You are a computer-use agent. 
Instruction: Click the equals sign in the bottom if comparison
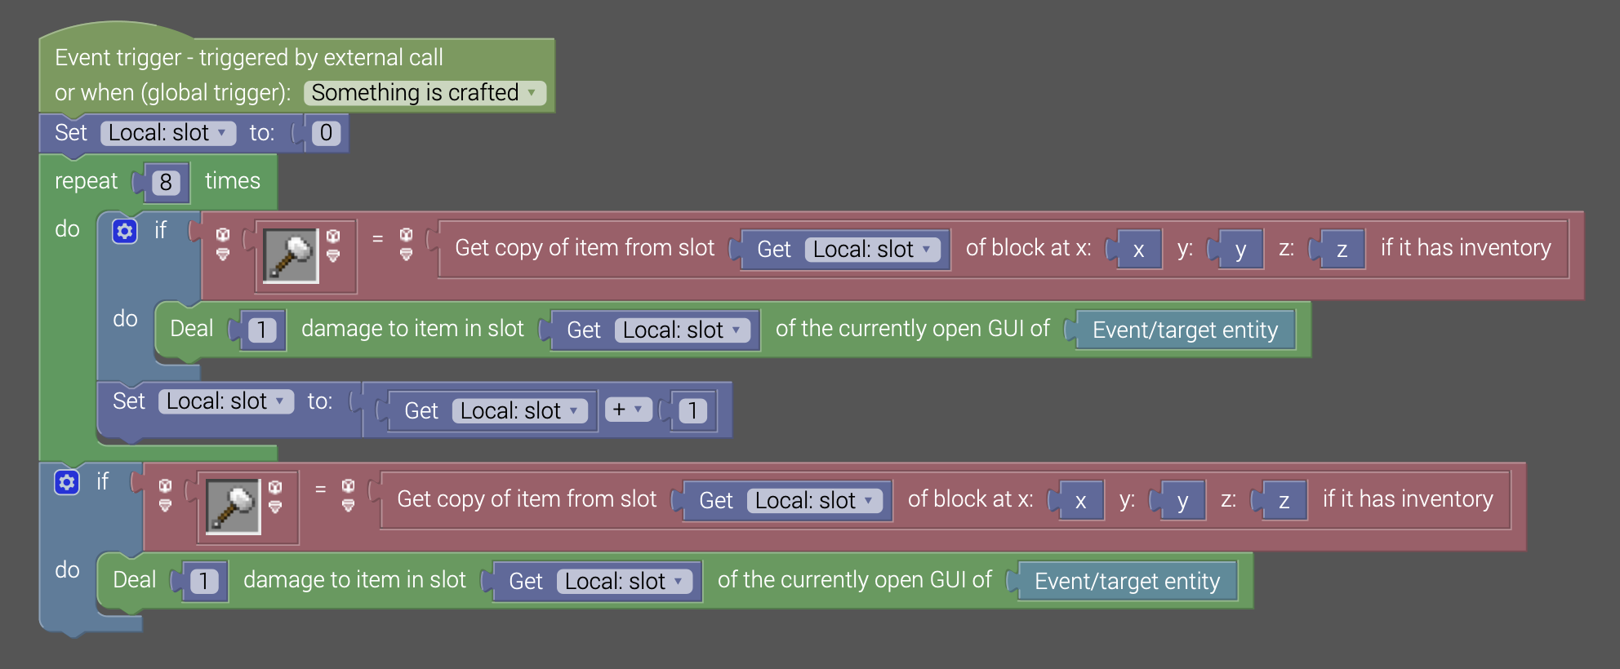pos(320,490)
